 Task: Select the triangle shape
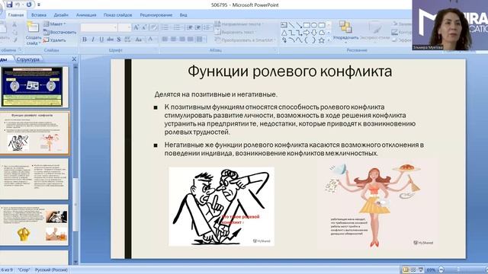click(284, 33)
